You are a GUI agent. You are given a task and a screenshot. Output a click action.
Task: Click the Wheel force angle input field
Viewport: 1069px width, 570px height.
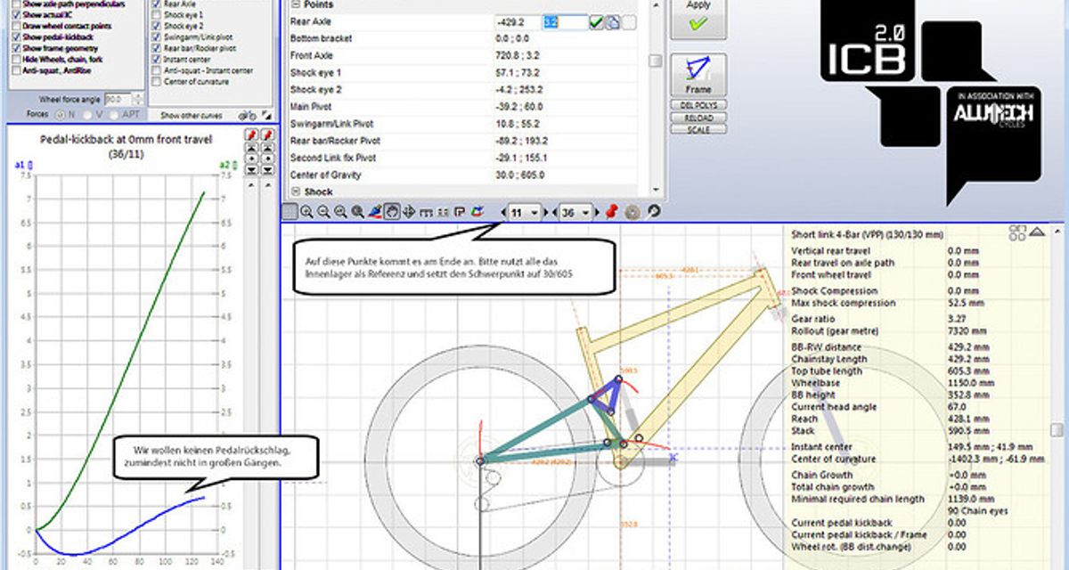click(118, 100)
